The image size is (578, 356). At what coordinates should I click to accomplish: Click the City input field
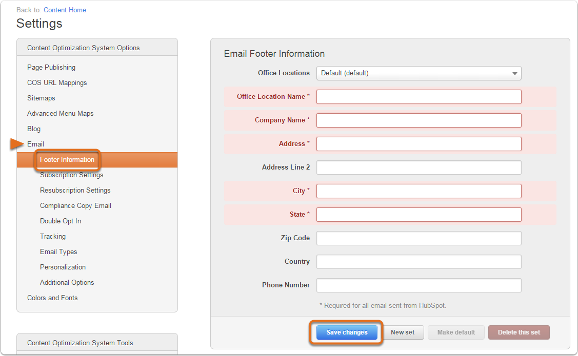tap(418, 191)
